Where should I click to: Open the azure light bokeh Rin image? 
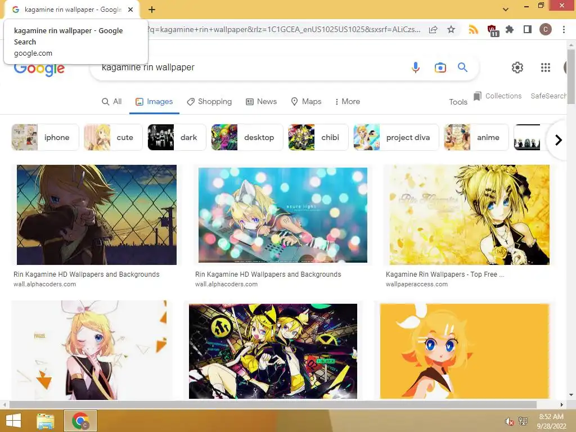pyautogui.click(x=282, y=215)
